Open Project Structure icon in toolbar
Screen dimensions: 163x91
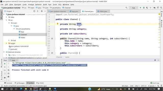[x=155, y=8]
